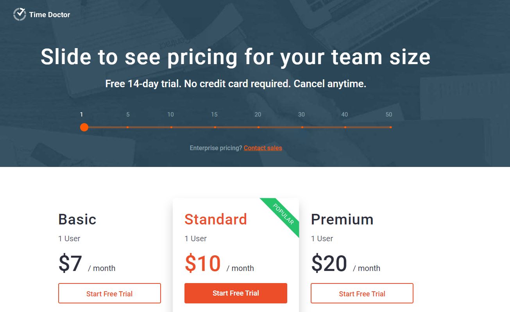Set team size to the 5 users tick
Viewport: 510px width, 312px height.
pyautogui.click(x=128, y=127)
